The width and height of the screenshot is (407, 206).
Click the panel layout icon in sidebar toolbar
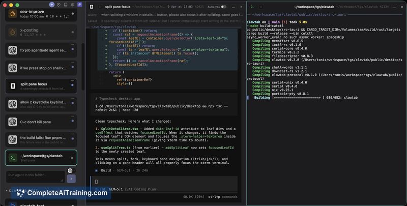(66, 5)
